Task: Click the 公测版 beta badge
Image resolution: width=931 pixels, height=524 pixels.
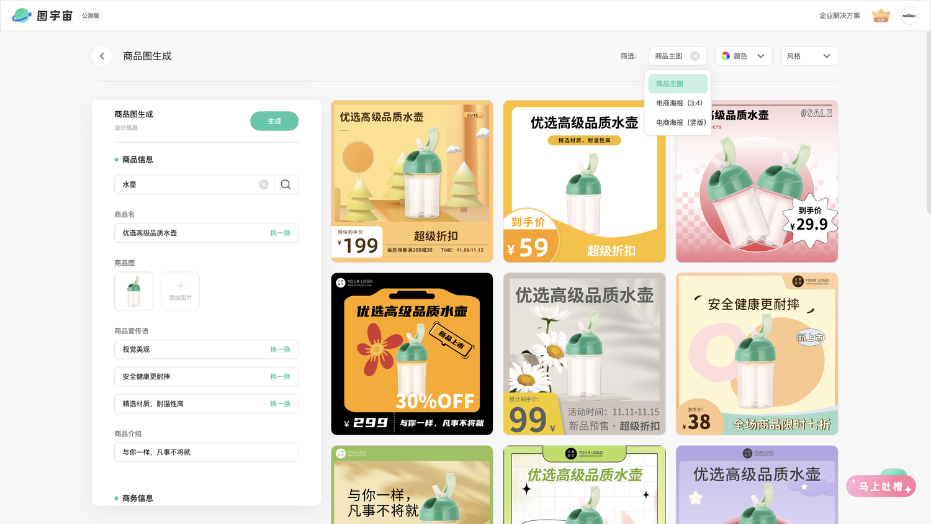Action: [91, 16]
